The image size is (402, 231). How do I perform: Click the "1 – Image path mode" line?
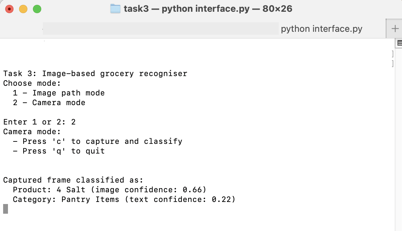(59, 93)
